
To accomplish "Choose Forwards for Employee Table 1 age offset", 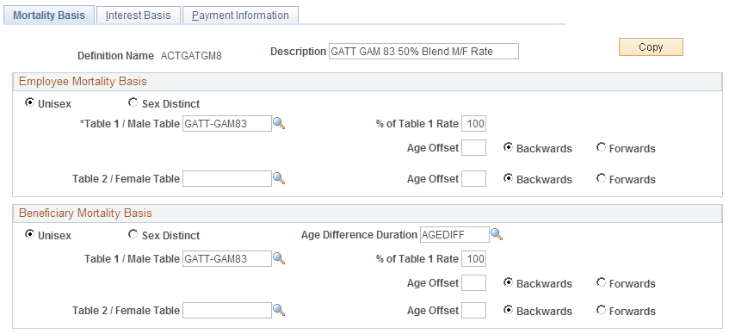I will tap(601, 147).
